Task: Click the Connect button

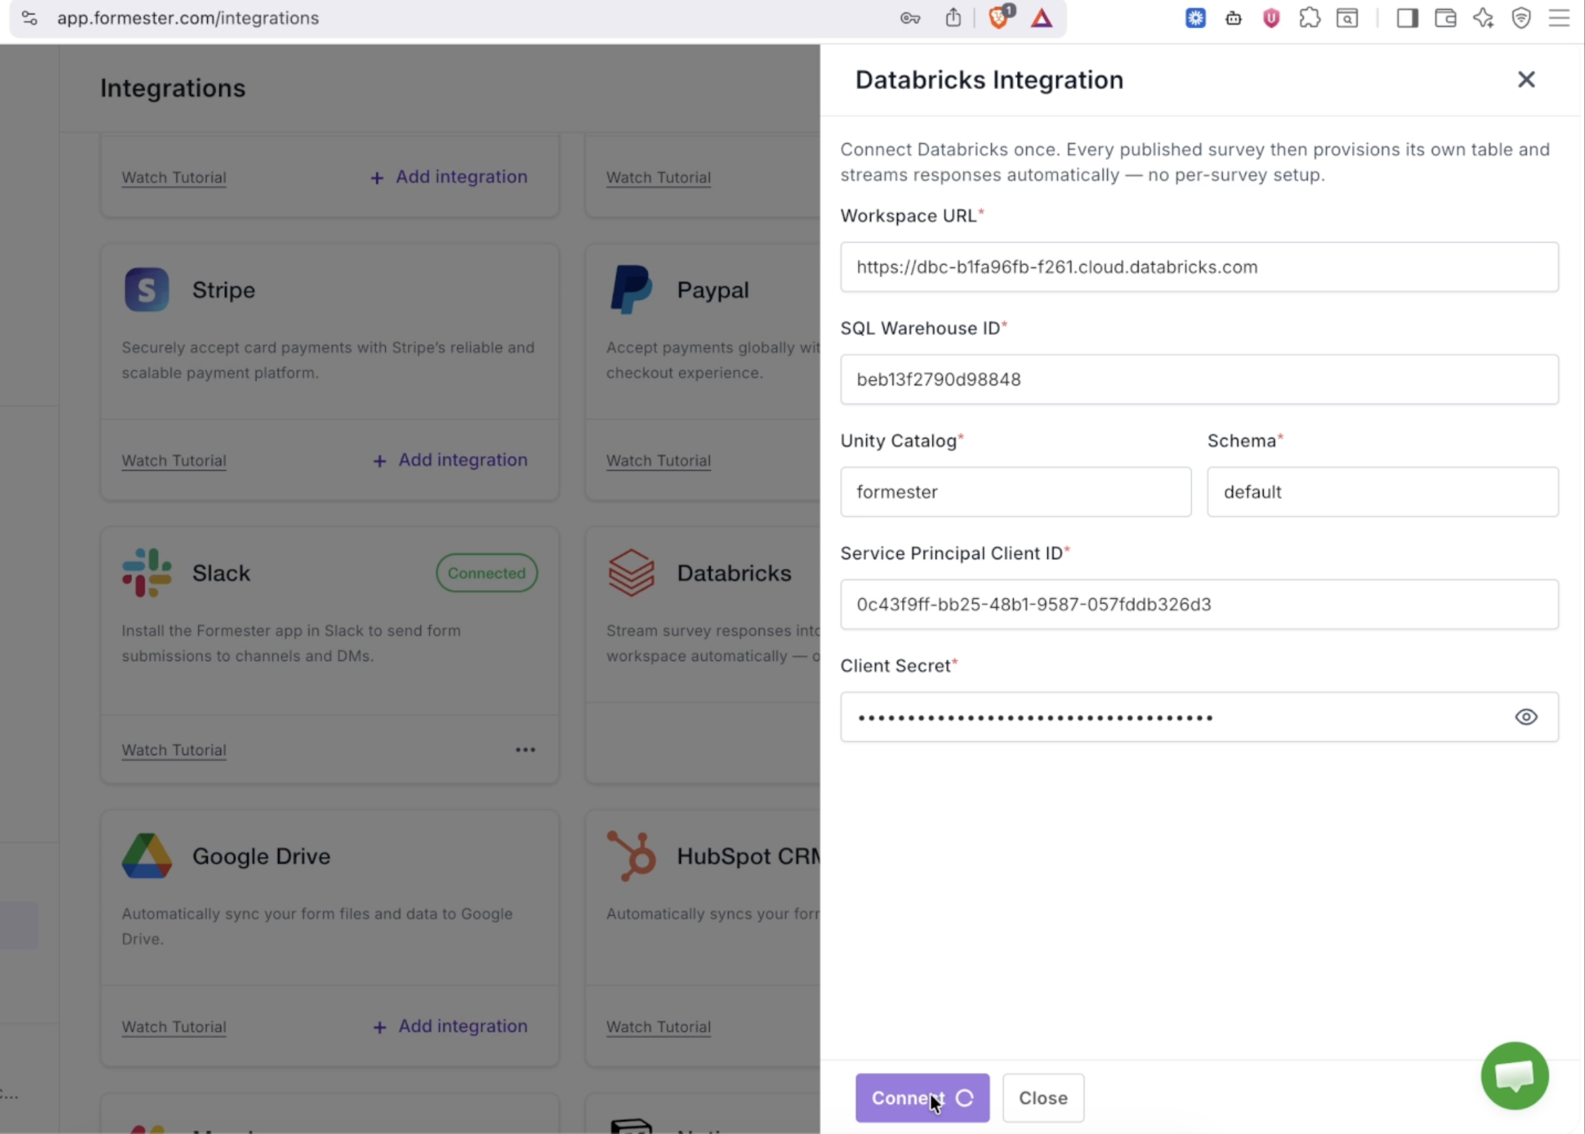Action: coord(922,1098)
